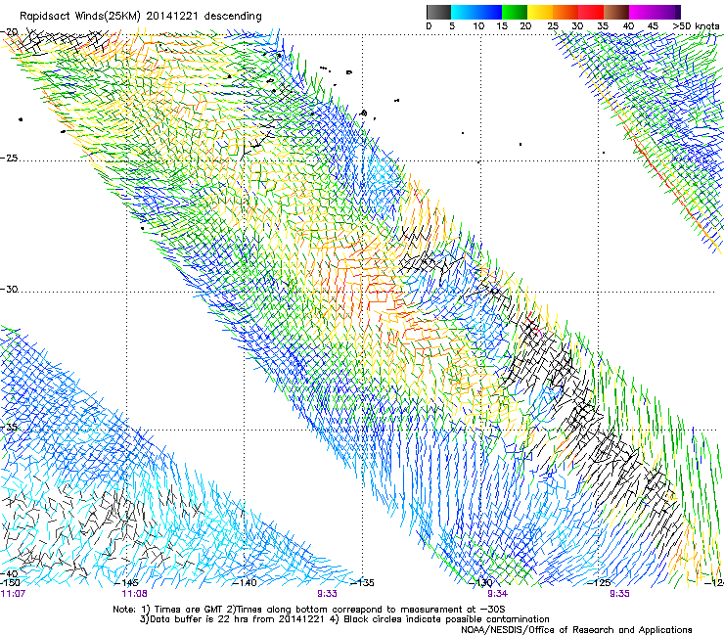The height and width of the screenshot is (636, 724).
Task: Click the yellow 20-25 knots legend swatch
Action: point(540,12)
